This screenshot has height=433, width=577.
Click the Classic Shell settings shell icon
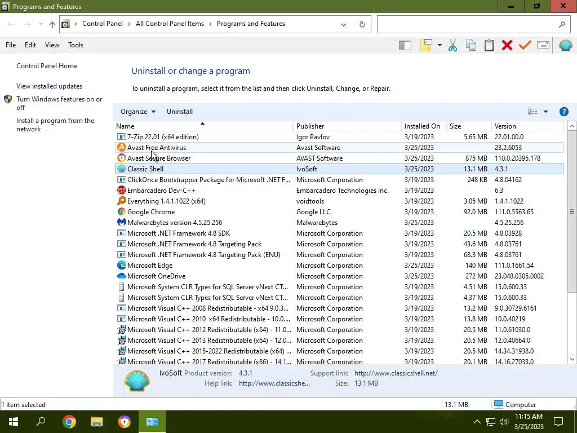click(565, 45)
